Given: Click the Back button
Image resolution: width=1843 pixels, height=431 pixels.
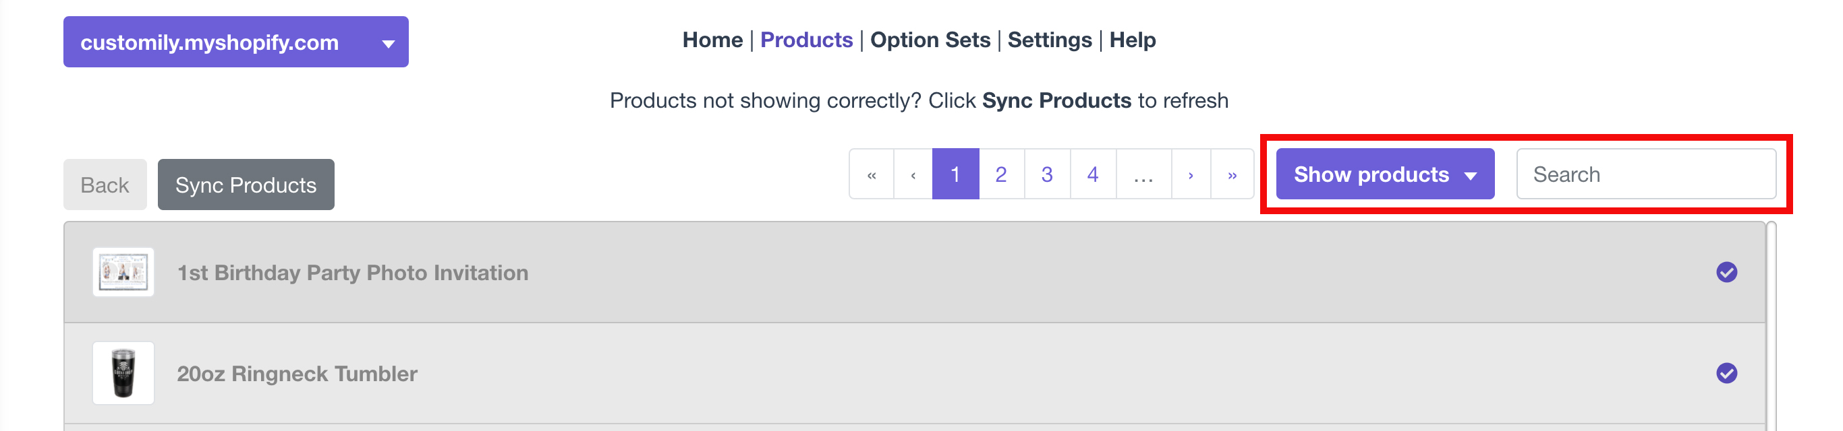Looking at the screenshot, I should pos(105,185).
